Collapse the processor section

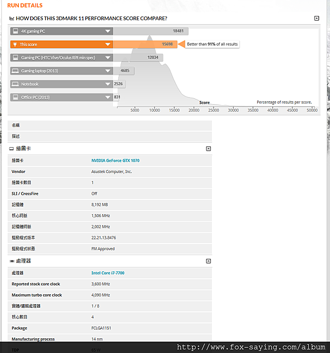pyautogui.click(x=208, y=261)
